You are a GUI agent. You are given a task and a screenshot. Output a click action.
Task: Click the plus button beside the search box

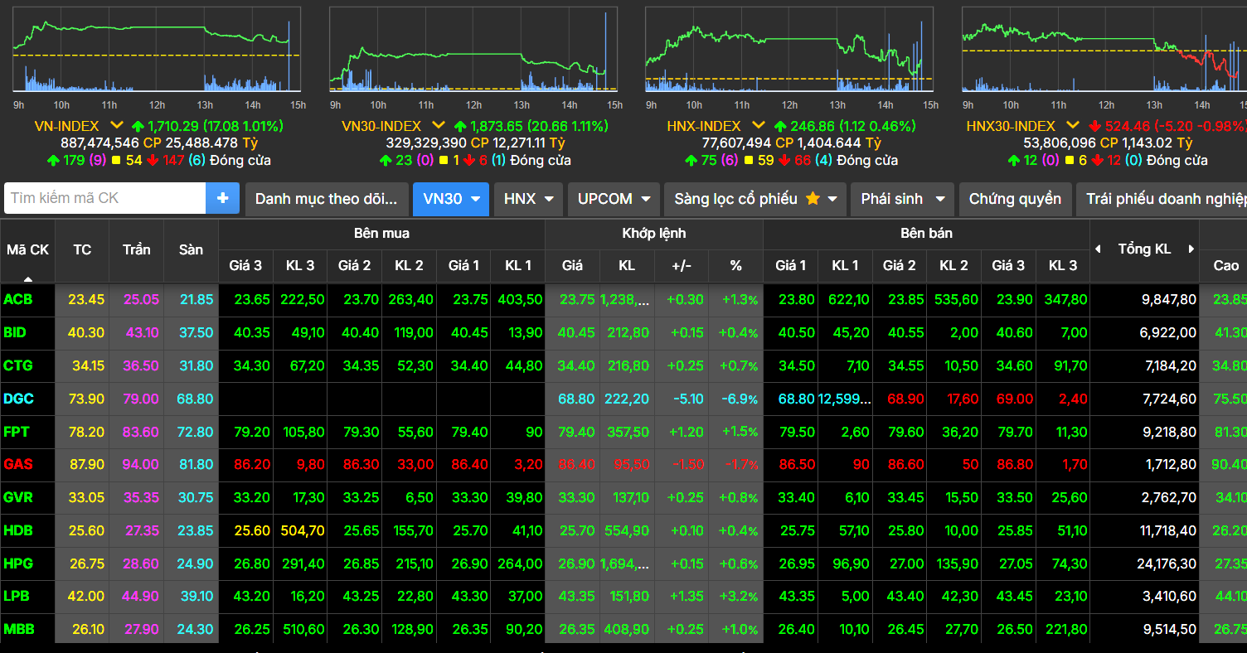click(x=222, y=199)
